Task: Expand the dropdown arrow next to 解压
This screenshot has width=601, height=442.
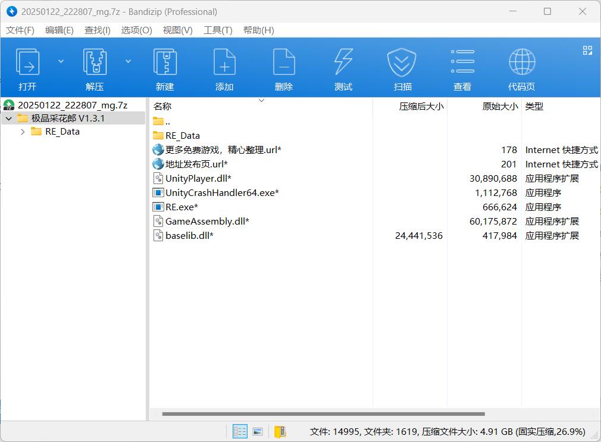Action: [x=129, y=61]
